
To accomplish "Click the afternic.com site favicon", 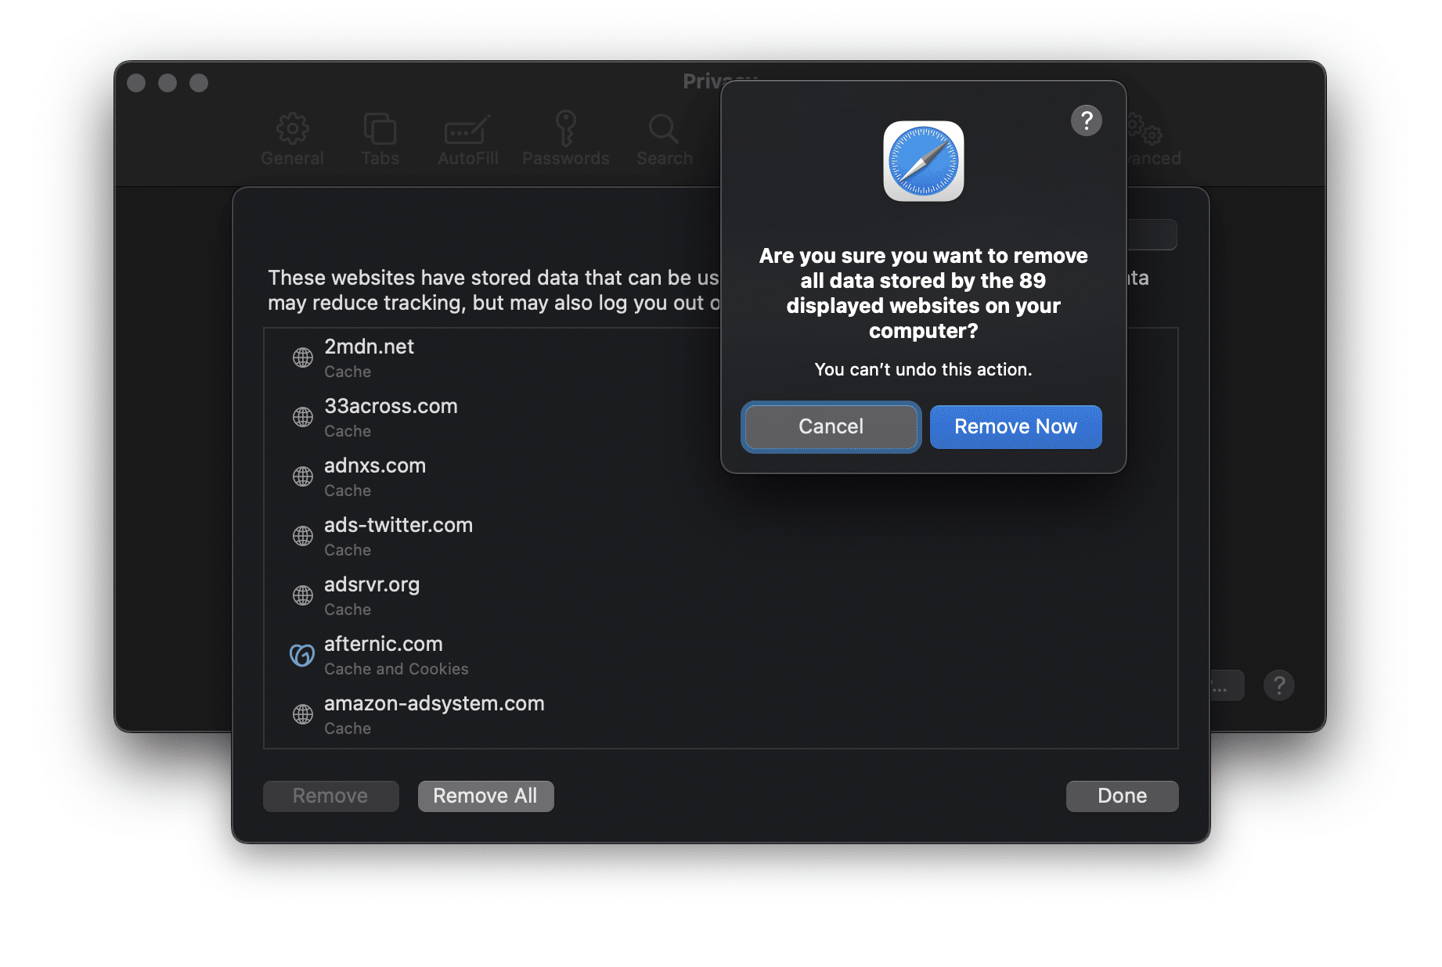I will (x=302, y=655).
